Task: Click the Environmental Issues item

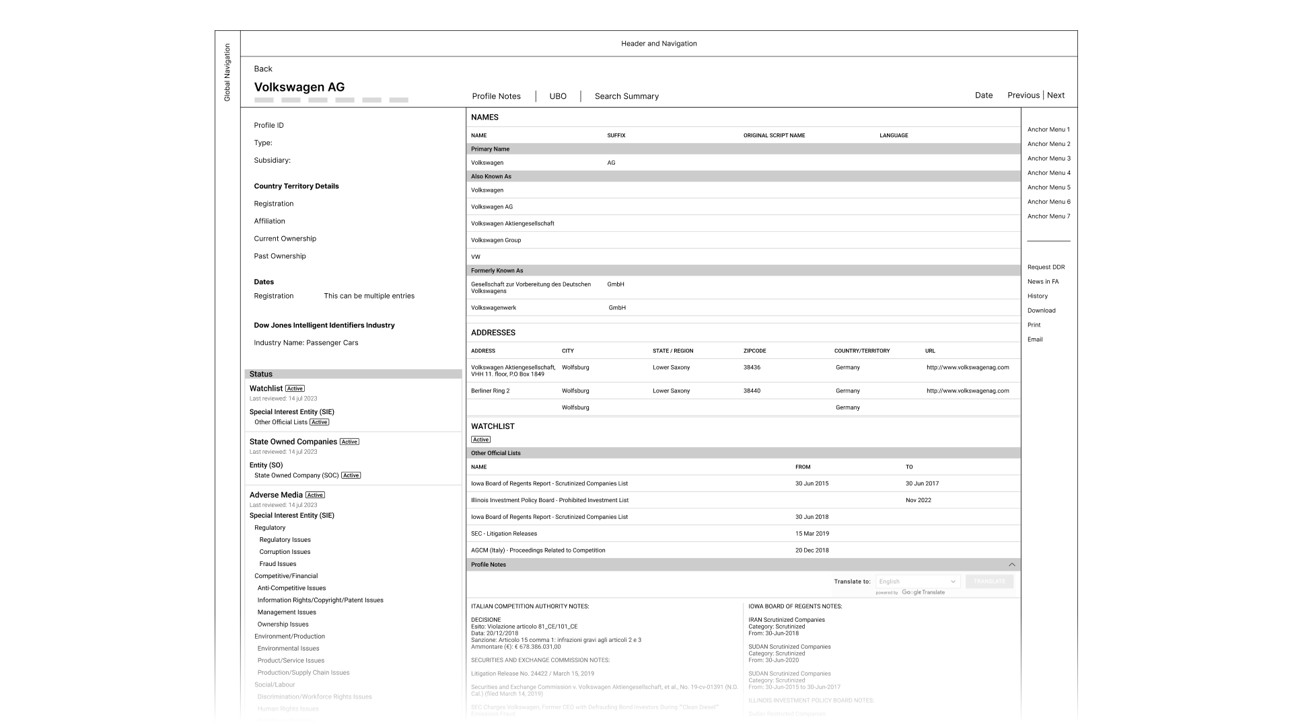Action: tap(288, 649)
